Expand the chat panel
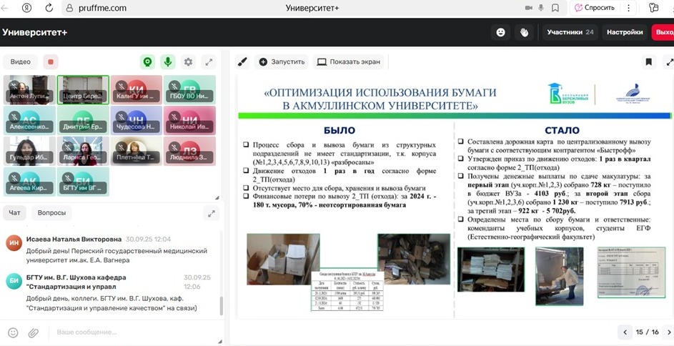Image resolution: width=674 pixels, height=346 pixels. click(210, 213)
